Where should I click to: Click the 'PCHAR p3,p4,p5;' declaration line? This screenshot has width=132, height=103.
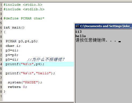coord(22,41)
